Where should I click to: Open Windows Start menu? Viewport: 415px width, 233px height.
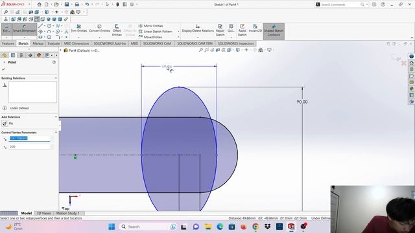point(112,227)
